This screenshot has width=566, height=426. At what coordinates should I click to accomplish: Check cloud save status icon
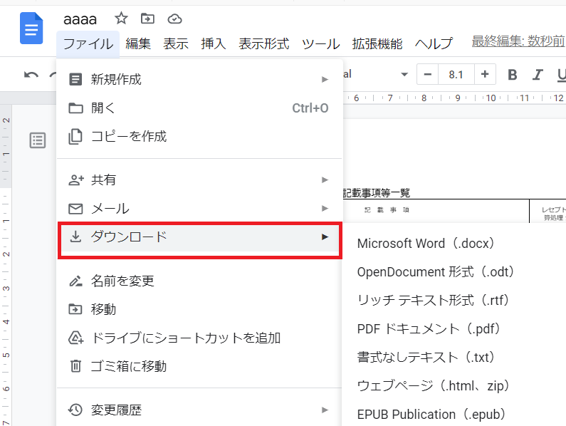174,19
